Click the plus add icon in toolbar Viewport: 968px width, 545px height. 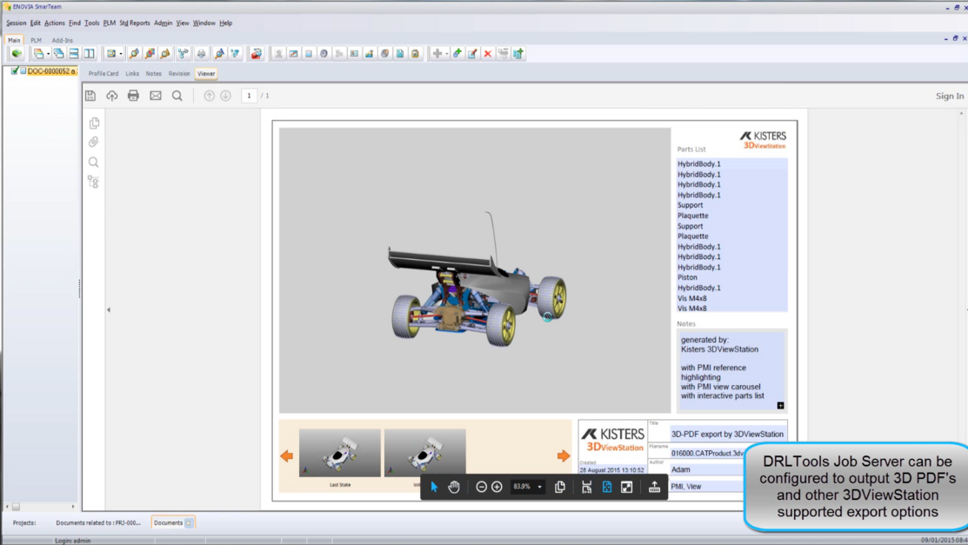click(437, 54)
